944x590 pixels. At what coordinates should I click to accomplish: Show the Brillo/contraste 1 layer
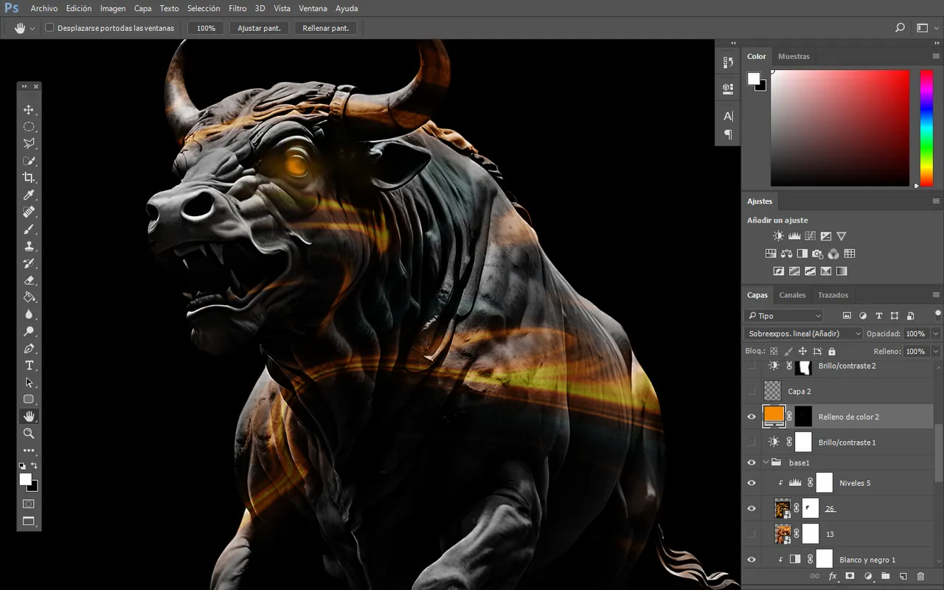tap(752, 442)
